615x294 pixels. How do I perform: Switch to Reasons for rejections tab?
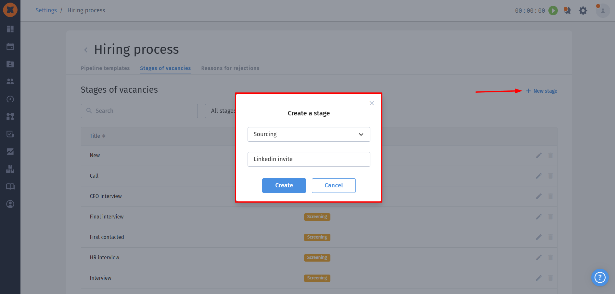[x=230, y=68]
